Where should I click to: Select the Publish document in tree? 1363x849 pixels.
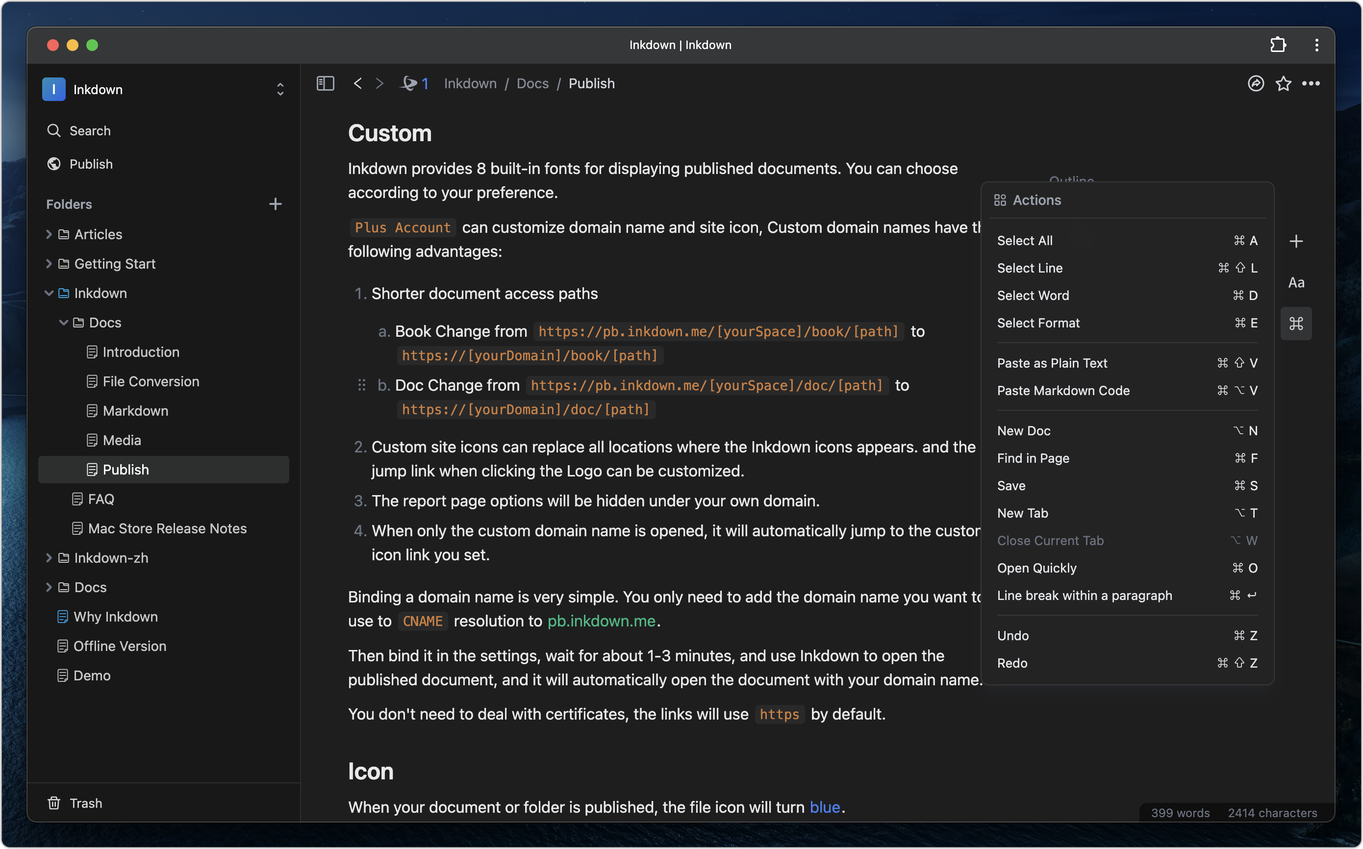163,470
